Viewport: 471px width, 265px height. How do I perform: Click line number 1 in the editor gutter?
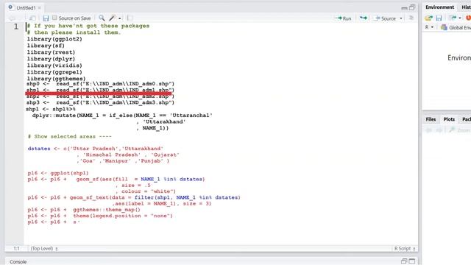(16, 26)
